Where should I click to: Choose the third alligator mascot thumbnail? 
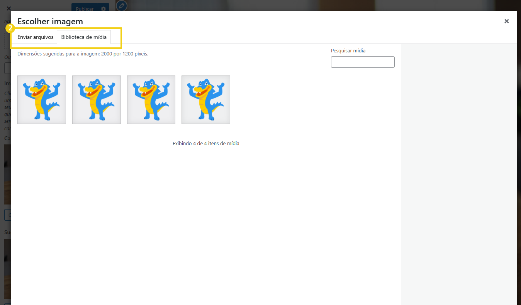(x=151, y=100)
